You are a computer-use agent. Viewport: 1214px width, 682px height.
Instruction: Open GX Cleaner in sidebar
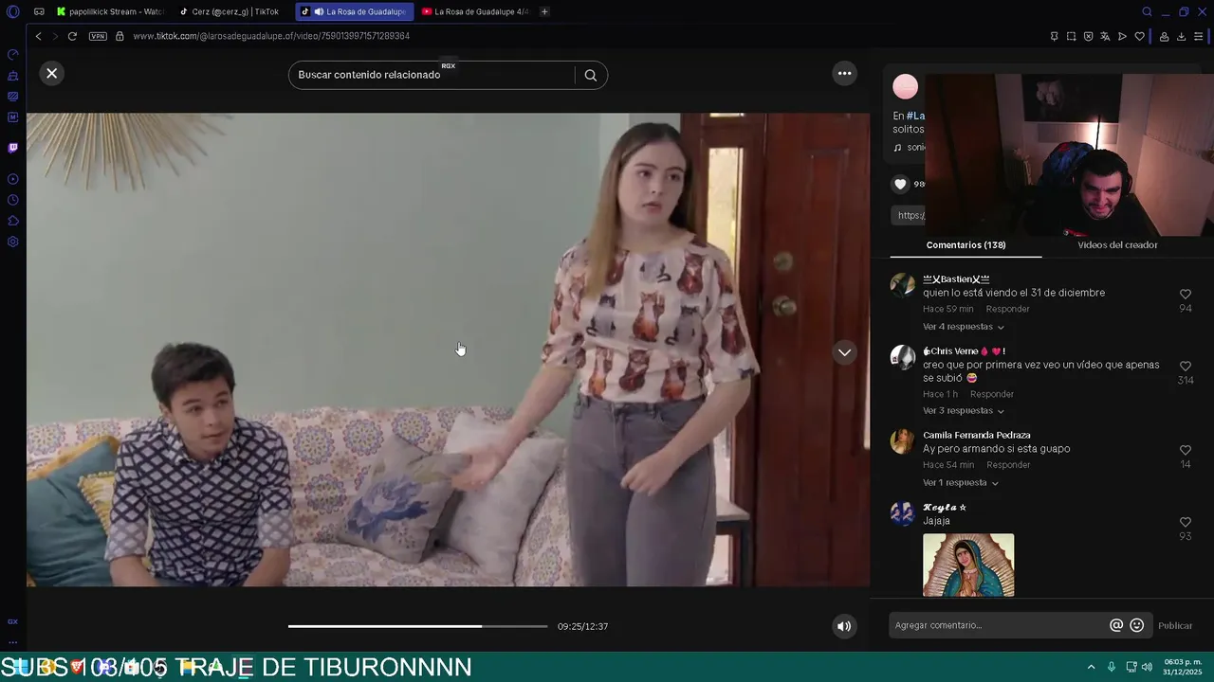pos(12,76)
